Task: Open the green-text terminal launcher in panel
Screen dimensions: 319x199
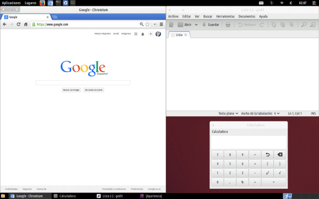Action: click(x=73, y=3)
